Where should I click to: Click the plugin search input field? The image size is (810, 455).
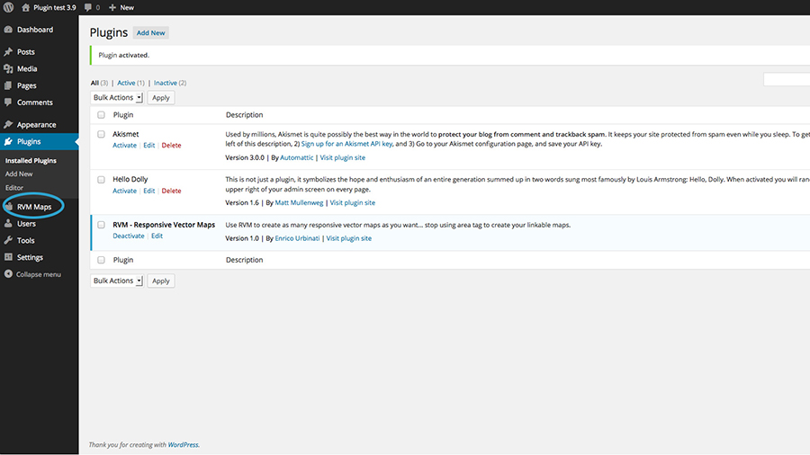click(x=786, y=80)
